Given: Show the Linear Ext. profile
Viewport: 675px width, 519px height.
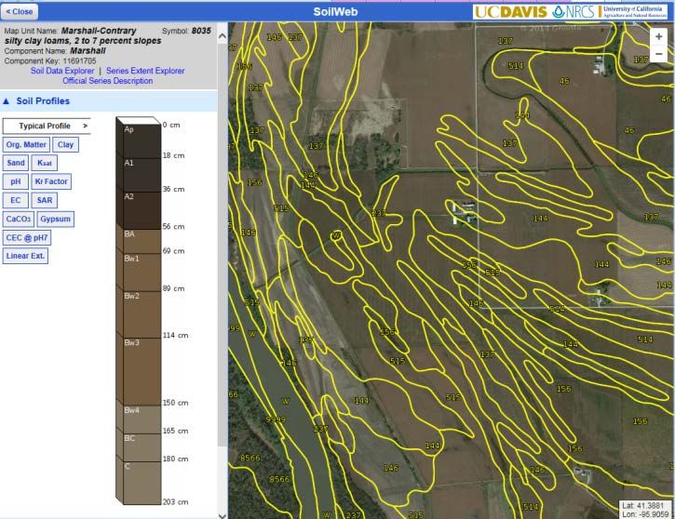Looking at the screenshot, I should coord(25,256).
